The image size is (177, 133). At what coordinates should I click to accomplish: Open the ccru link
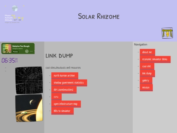pos(56,97)
